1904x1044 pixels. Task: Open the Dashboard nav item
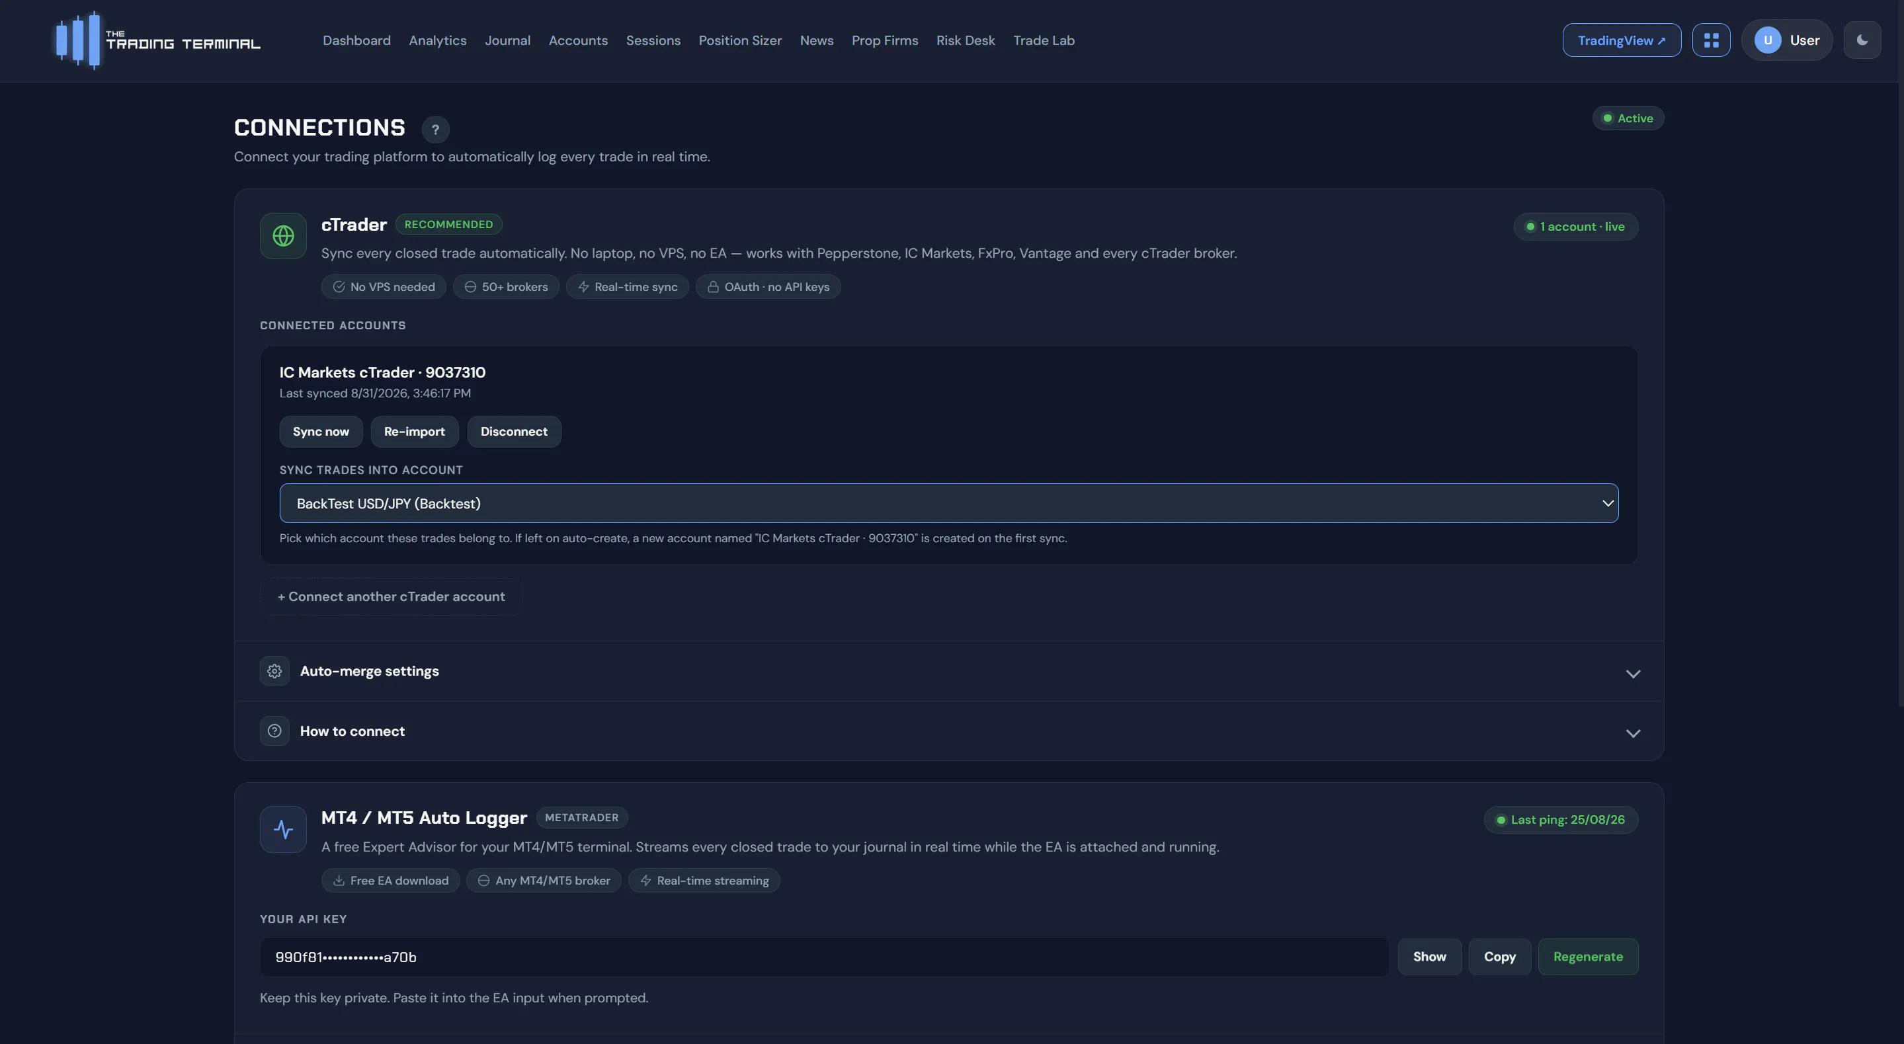(356, 40)
